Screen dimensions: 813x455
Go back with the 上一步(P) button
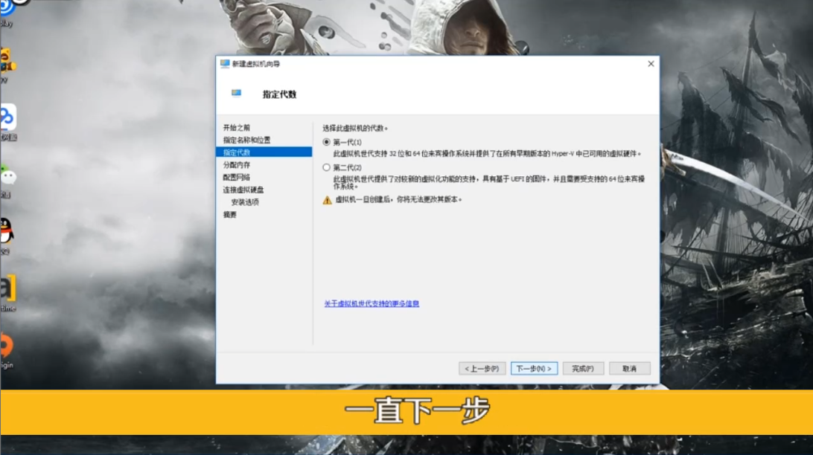click(482, 369)
